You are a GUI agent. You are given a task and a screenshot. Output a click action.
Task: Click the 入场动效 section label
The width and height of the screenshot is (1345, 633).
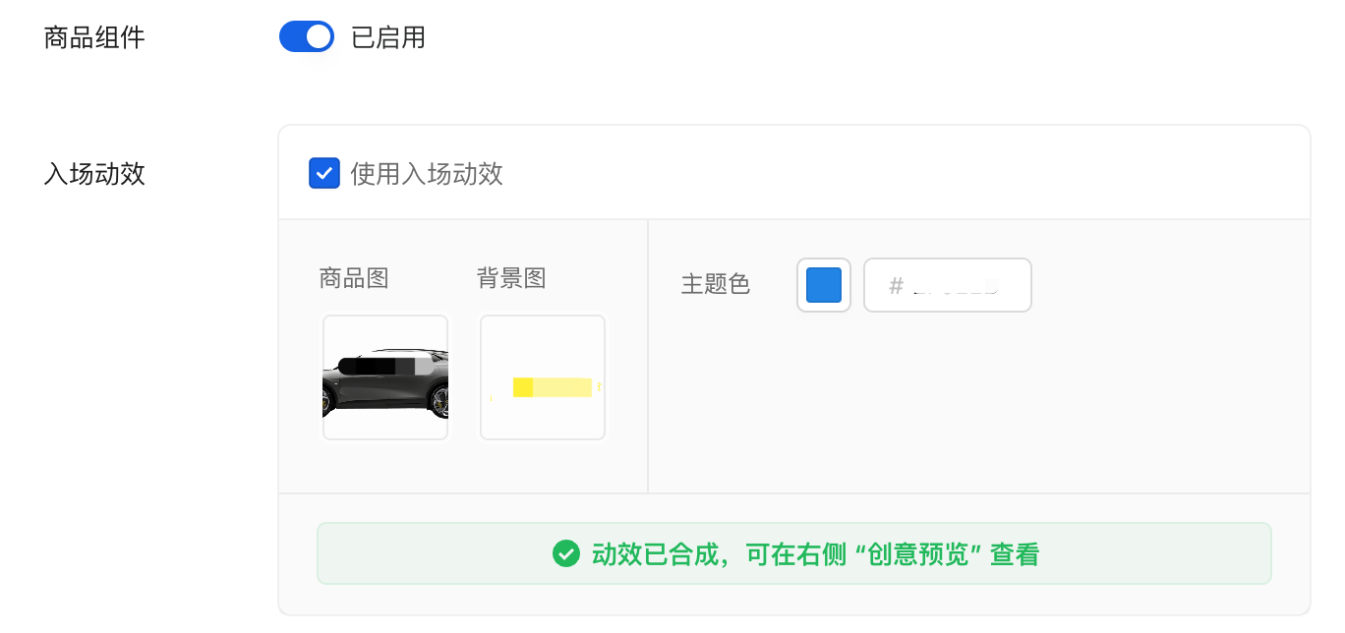(x=94, y=174)
